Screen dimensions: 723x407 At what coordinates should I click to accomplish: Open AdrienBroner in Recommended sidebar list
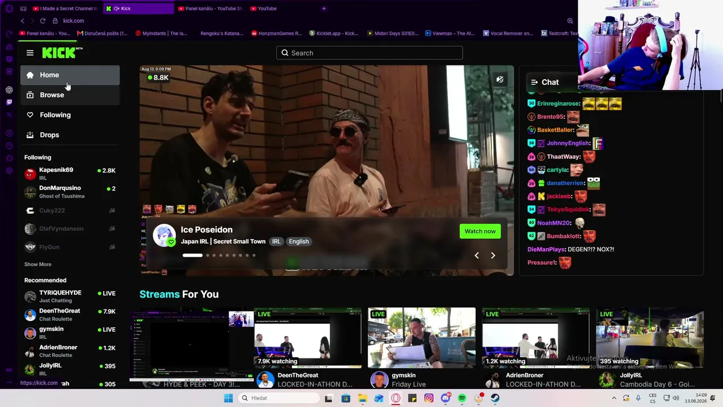(x=70, y=350)
